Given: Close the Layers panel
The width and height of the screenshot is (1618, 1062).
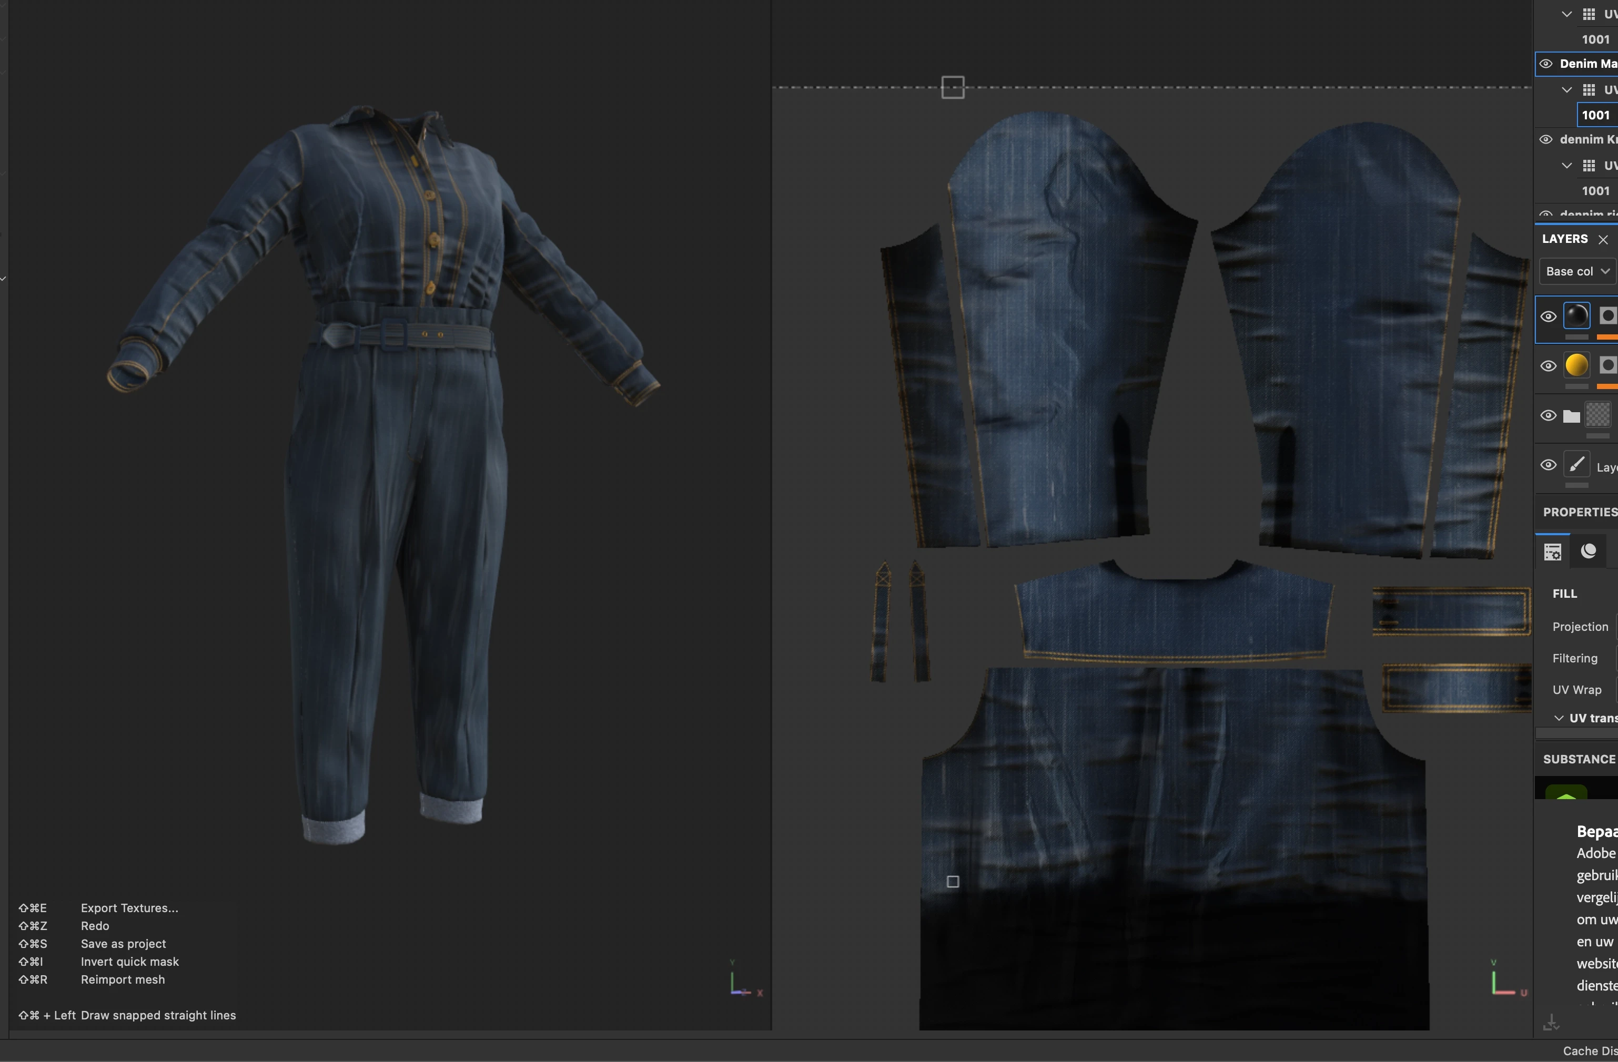Looking at the screenshot, I should (x=1603, y=240).
